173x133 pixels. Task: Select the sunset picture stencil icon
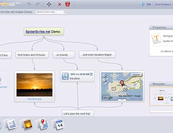pyautogui.click(x=27, y=124)
